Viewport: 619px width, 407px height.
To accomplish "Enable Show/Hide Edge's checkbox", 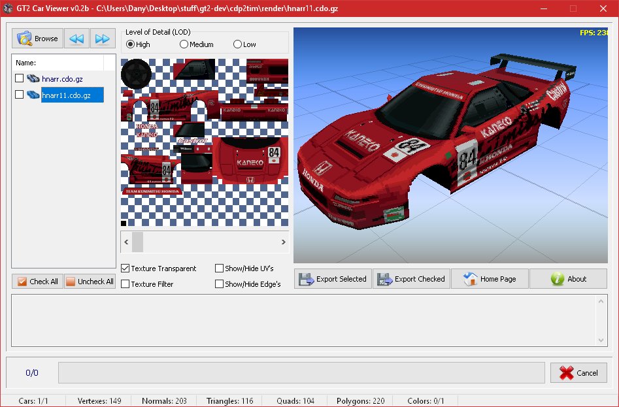I will tap(219, 284).
